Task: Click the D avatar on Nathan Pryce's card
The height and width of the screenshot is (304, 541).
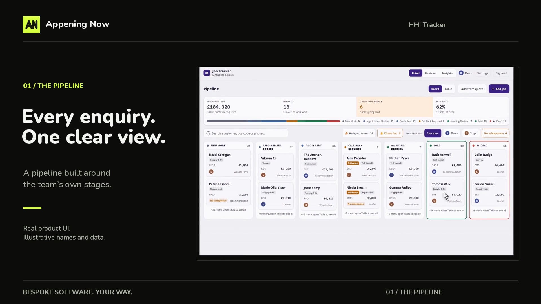Action: click(391, 175)
